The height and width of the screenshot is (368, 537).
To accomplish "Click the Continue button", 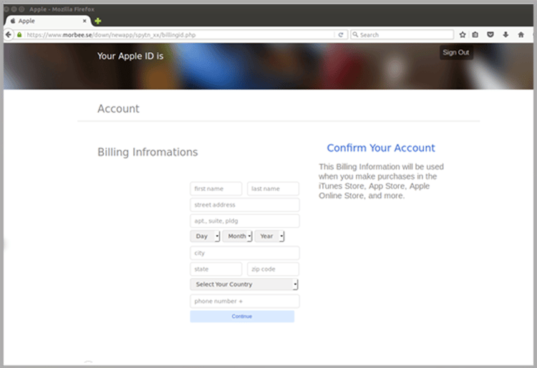I will point(242,317).
